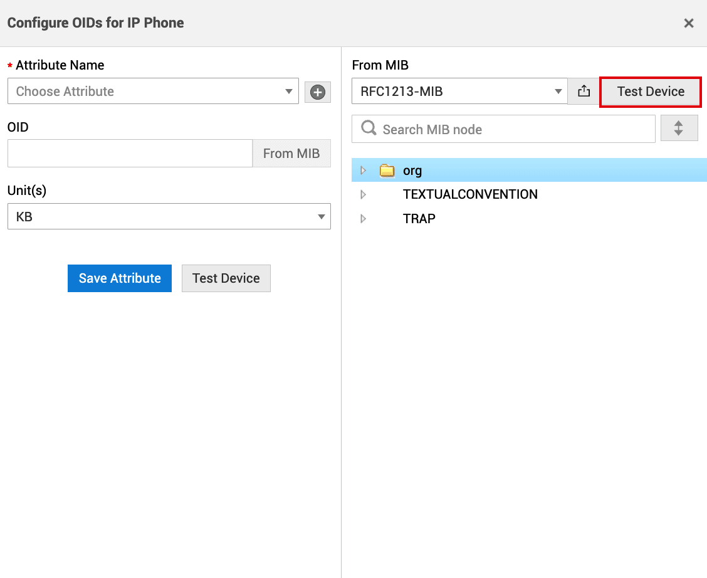The height and width of the screenshot is (578, 707).
Task: Click Test Device beside the MIB dropdown
Action: pyautogui.click(x=650, y=92)
